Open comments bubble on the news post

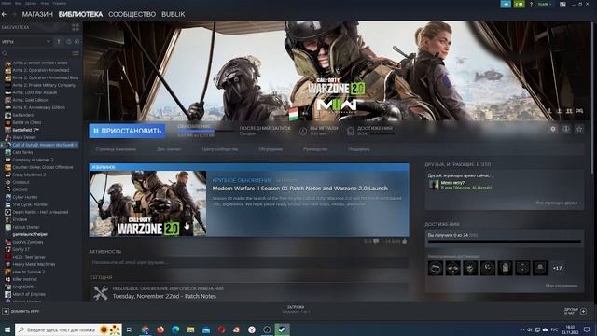(376, 241)
